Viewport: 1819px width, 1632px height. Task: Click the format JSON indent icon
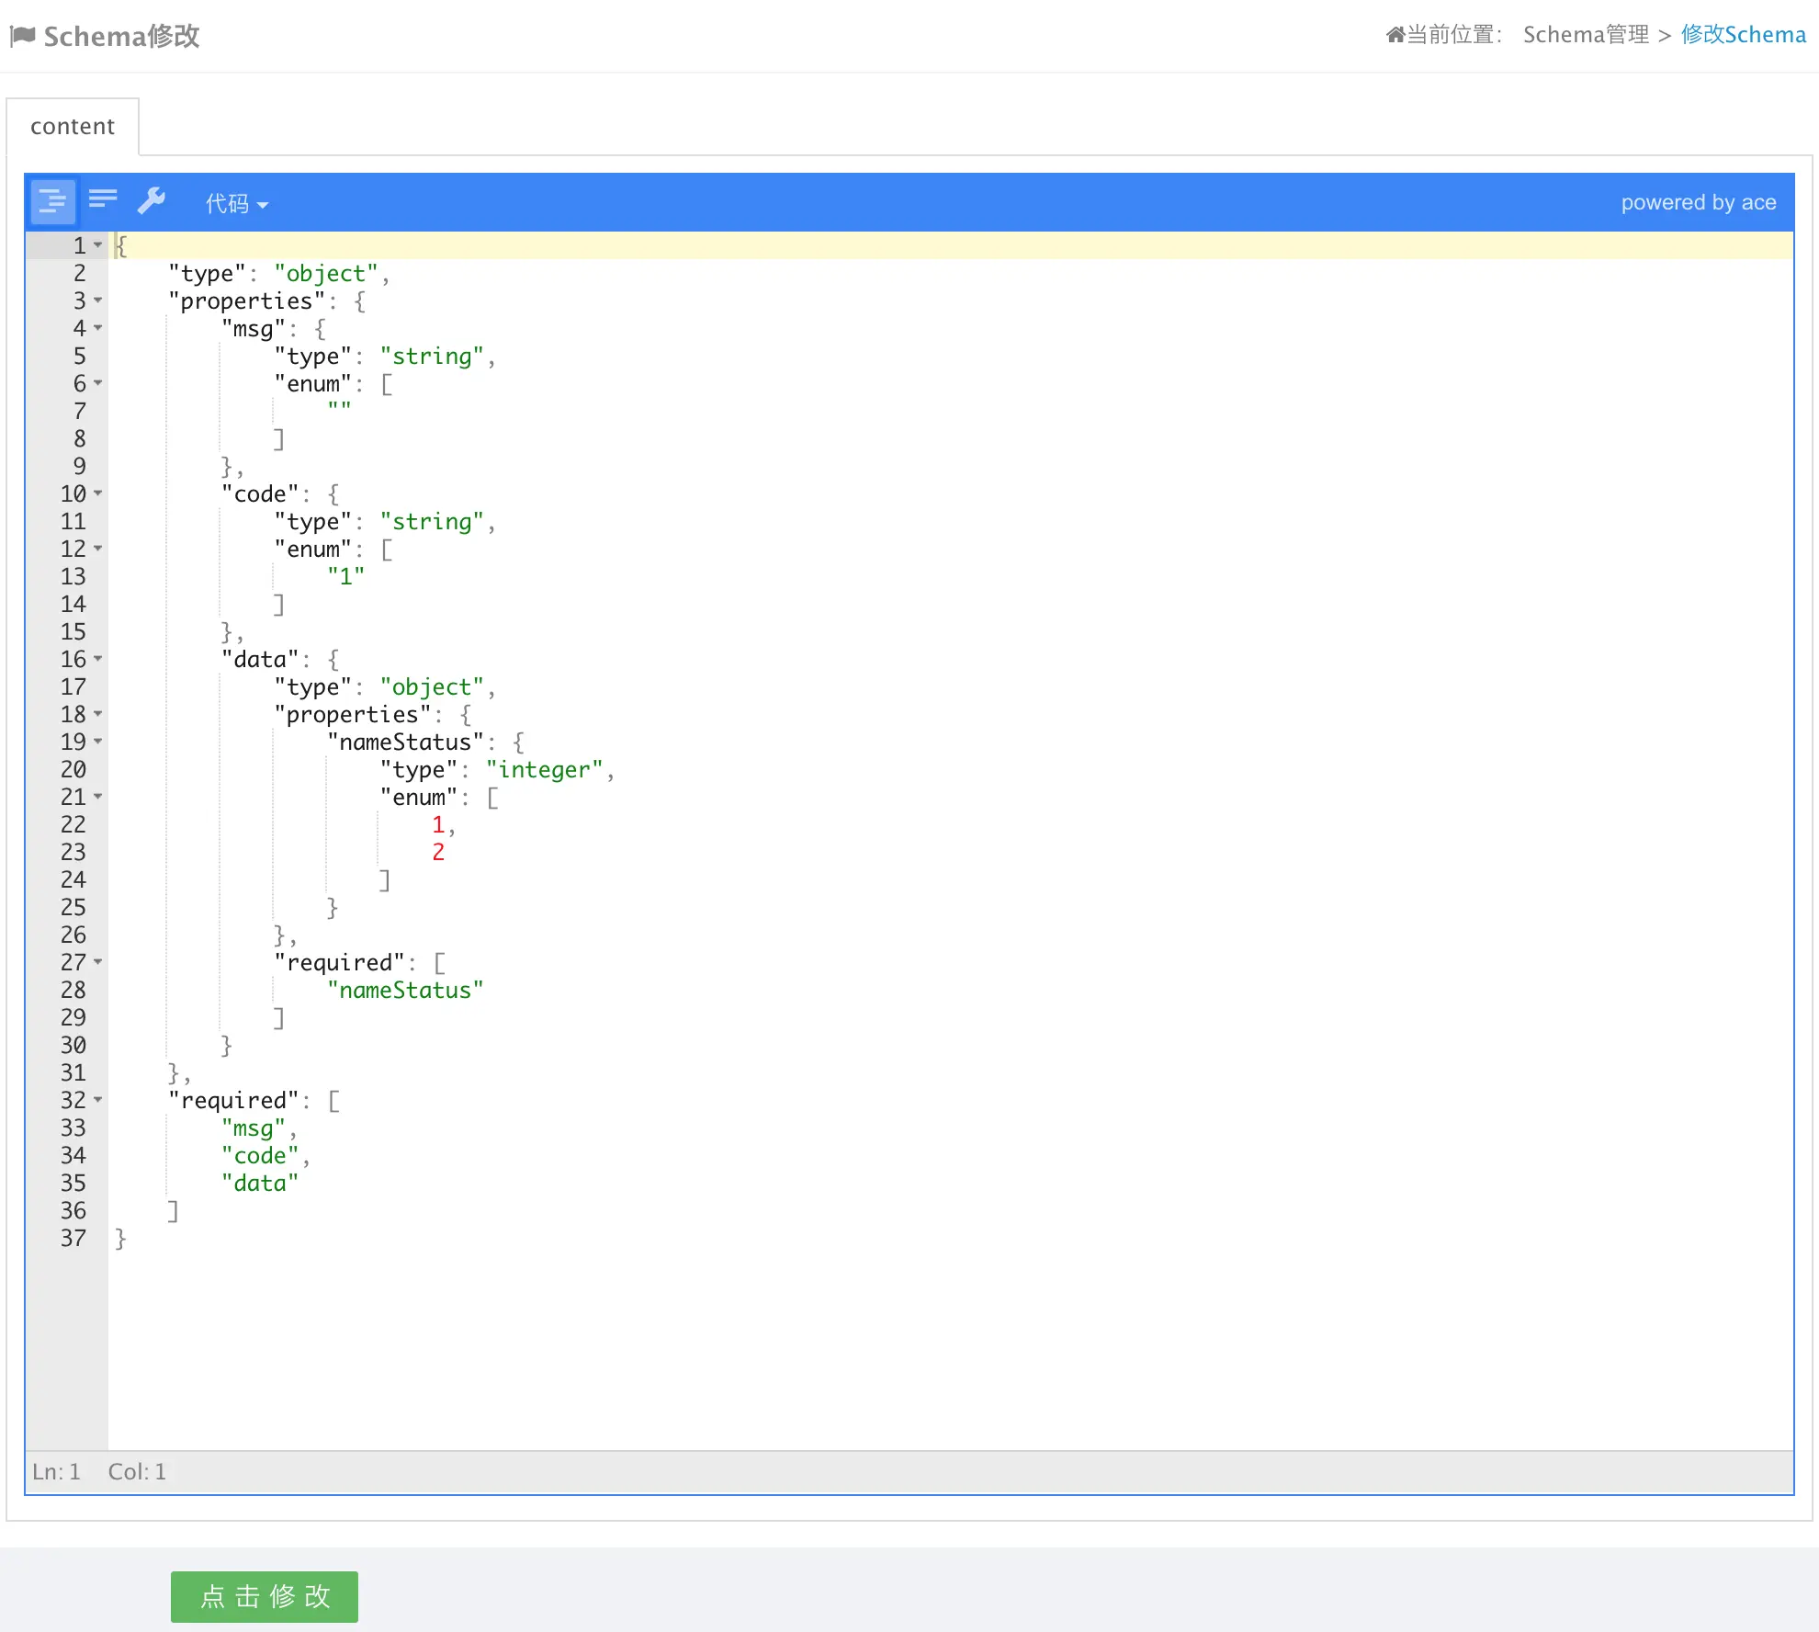point(52,201)
